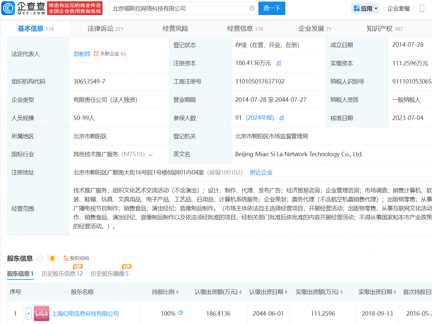Open the registered capital trend chart icon

coord(279,63)
